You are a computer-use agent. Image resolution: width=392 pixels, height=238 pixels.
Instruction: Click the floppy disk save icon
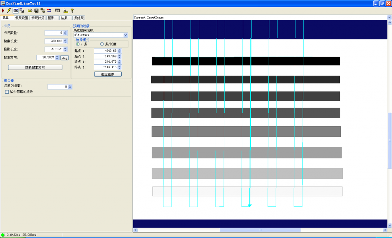point(36,10)
